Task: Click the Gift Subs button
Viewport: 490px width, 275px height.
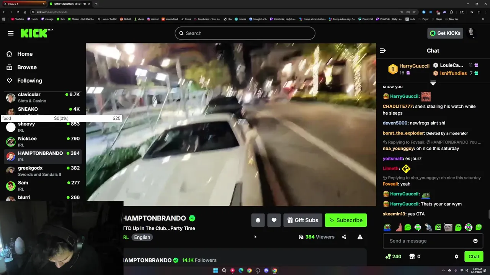Action: pyautogui.click(x=302, y=220)
